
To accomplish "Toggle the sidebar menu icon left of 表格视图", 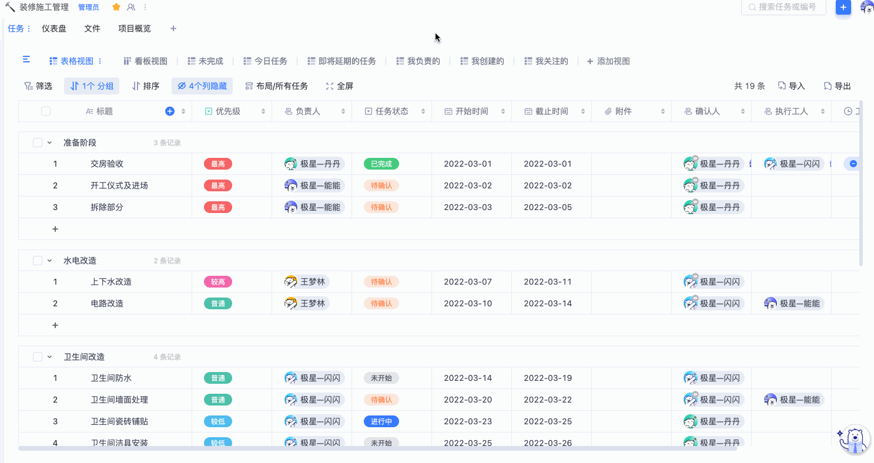I will (x=26, y=60).
